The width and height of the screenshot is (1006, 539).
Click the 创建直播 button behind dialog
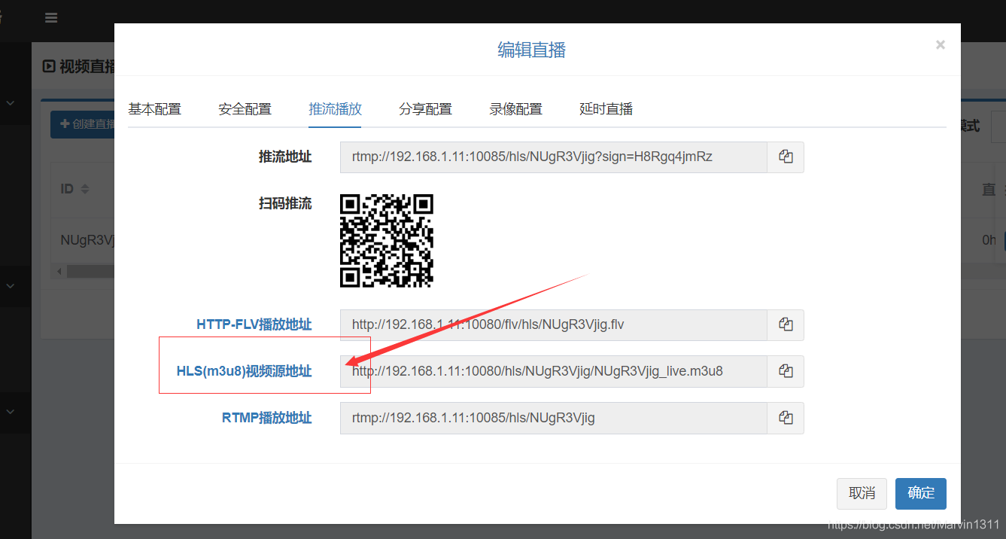pyautogui.click(x=83, y=124)
